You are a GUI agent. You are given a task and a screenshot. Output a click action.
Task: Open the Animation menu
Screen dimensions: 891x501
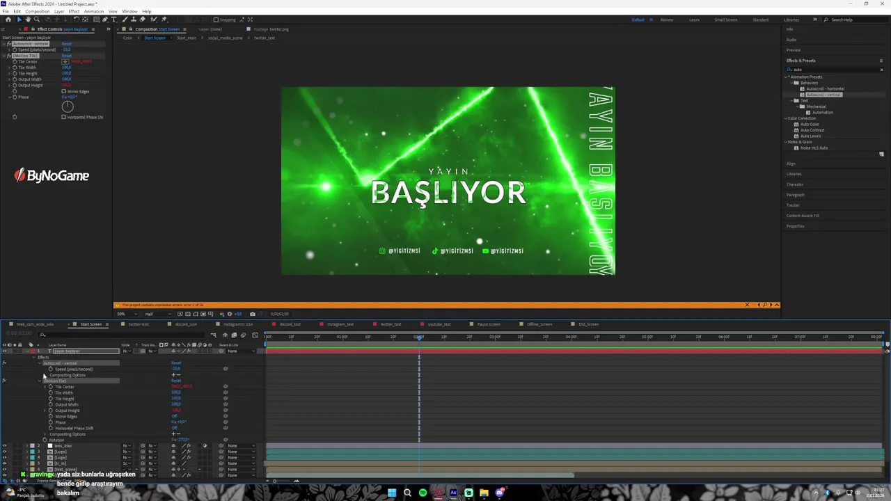(94, 11)
